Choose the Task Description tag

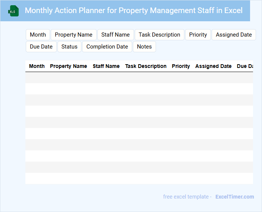(159, 35)
